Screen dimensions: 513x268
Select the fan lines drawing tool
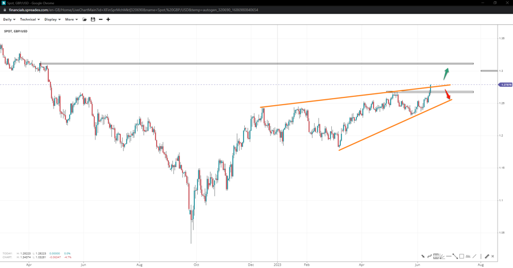[x=442, y=256]
